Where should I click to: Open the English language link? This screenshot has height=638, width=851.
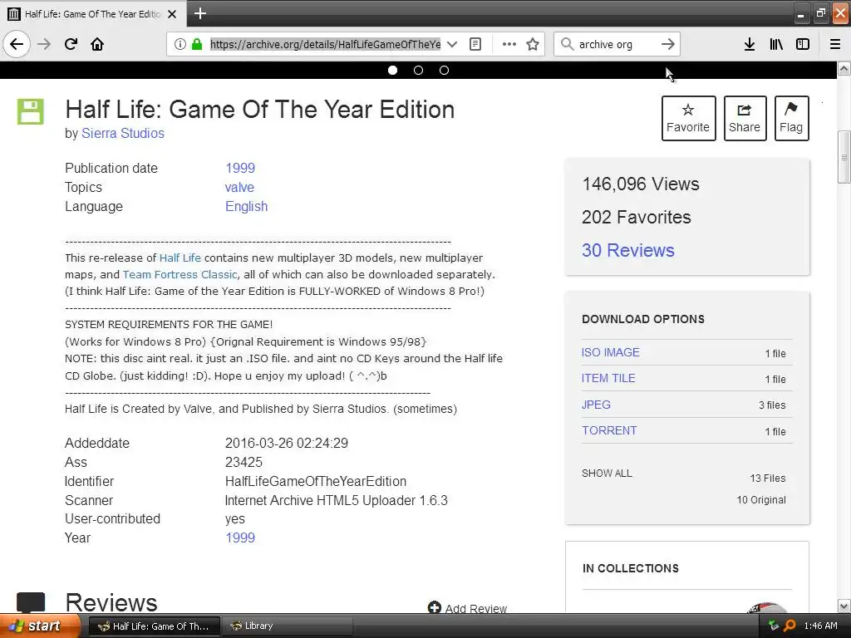pos(246,206)
